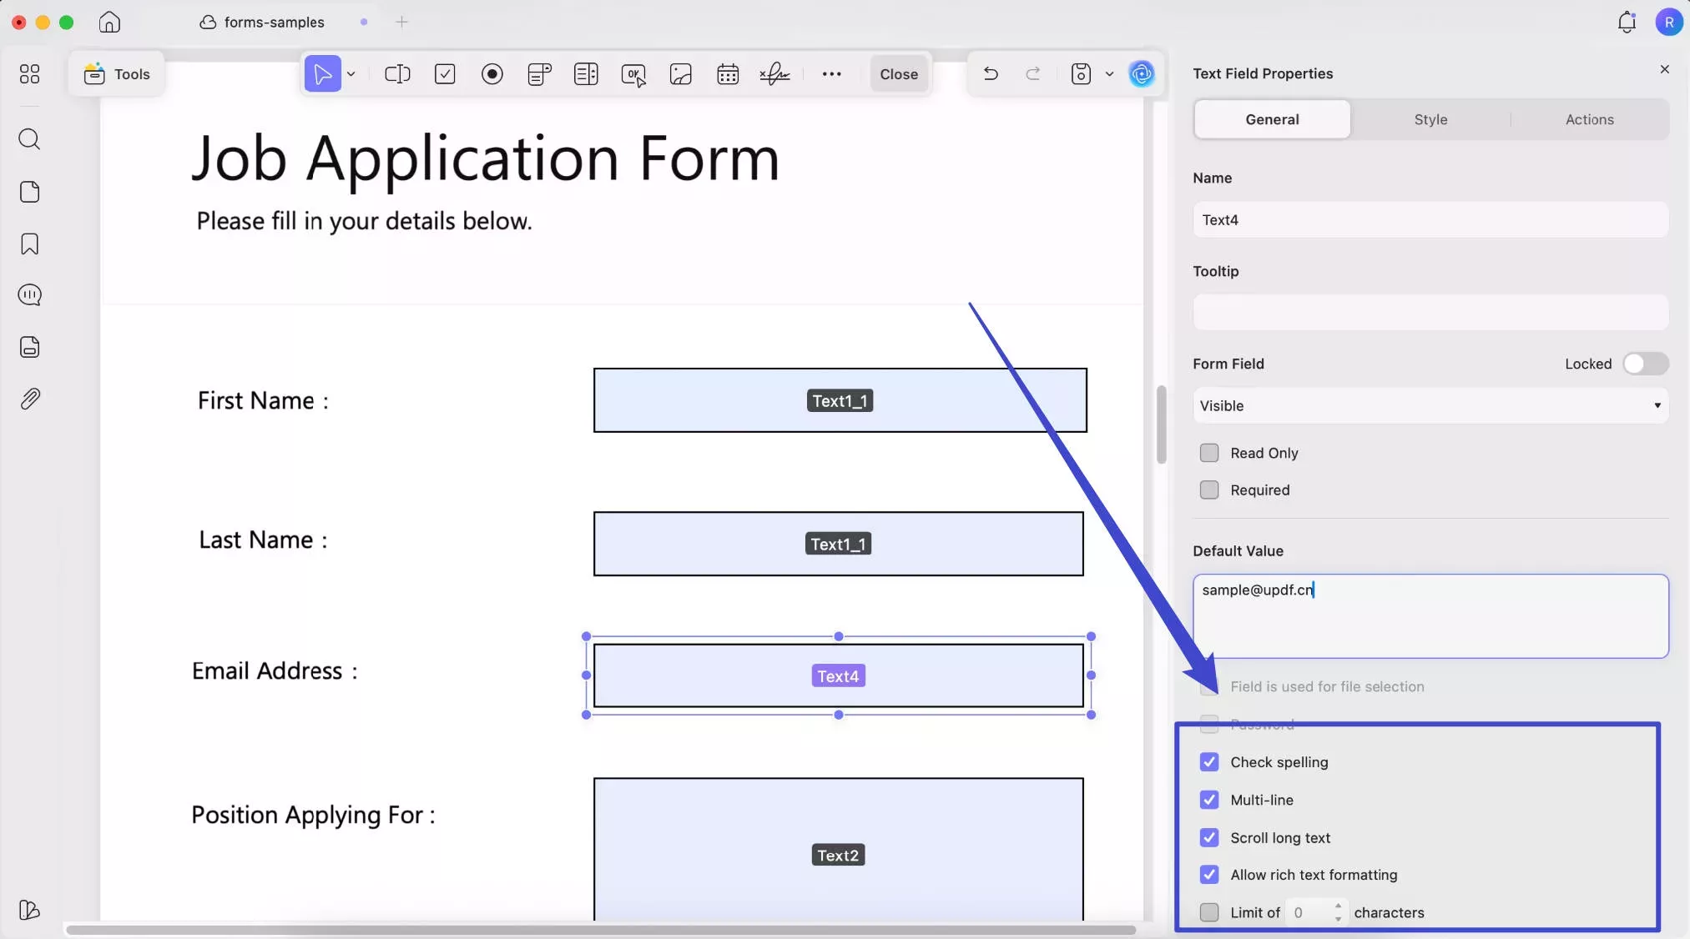Choose the checkbox form tool
This screenshot has height=939, width=1690.
pyautogui.click(x=445, y=74)
